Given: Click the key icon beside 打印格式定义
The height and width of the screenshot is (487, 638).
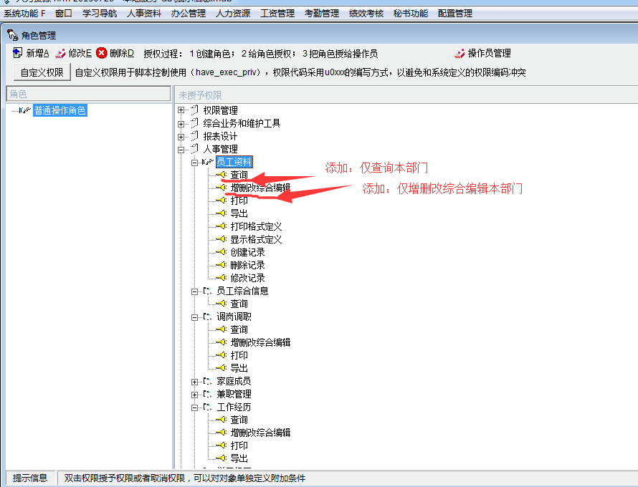Looking at the screenshot, I should (x=222, y=226).
